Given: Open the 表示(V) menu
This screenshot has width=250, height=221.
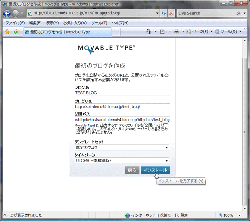Looking at the screenshot, I should pyautogui.click(x=53, y=23).
